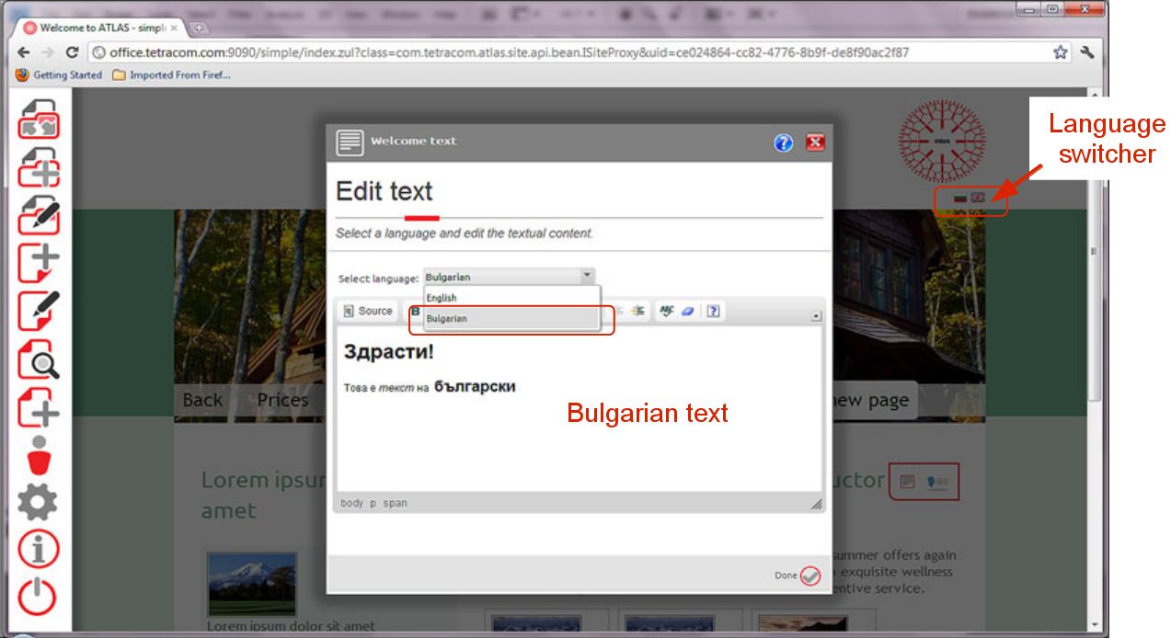Click the editor toolbar question mark icon
Image resolution: width=1171 pixels, height=638 pixels.
point(713,312)
